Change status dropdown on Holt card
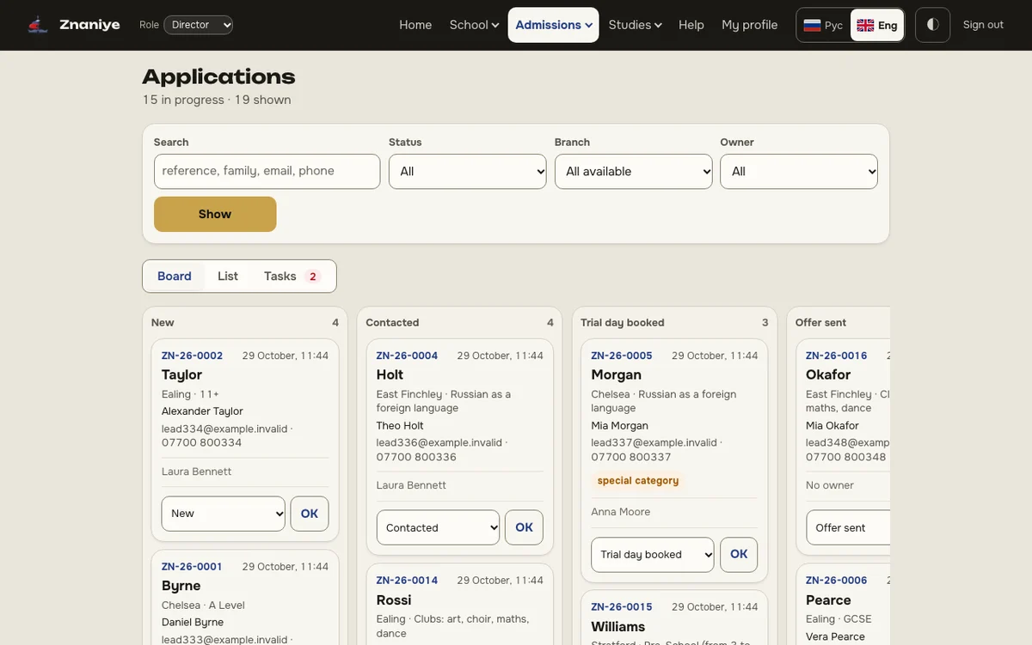The width and height of the screenshot is (1032, 645). (439, 527)
